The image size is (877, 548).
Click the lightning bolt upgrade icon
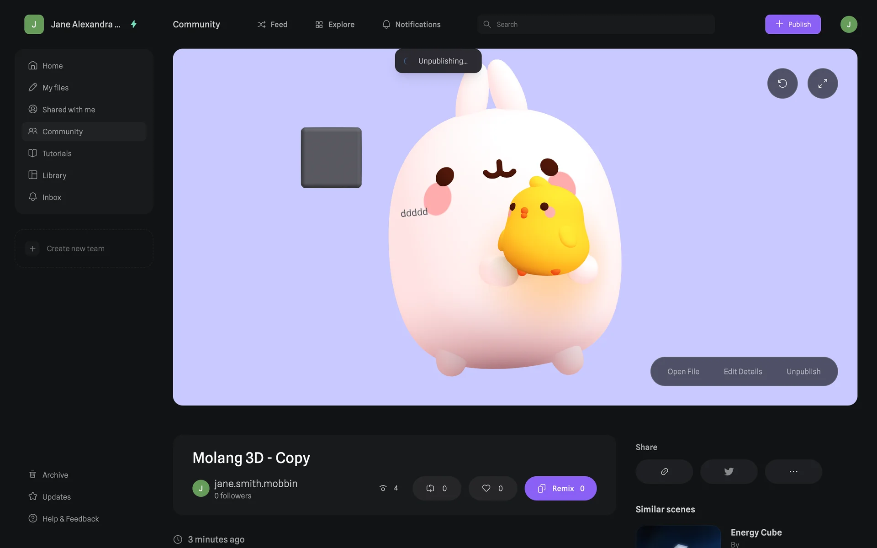pyautogui.click(x=134, y=24)
